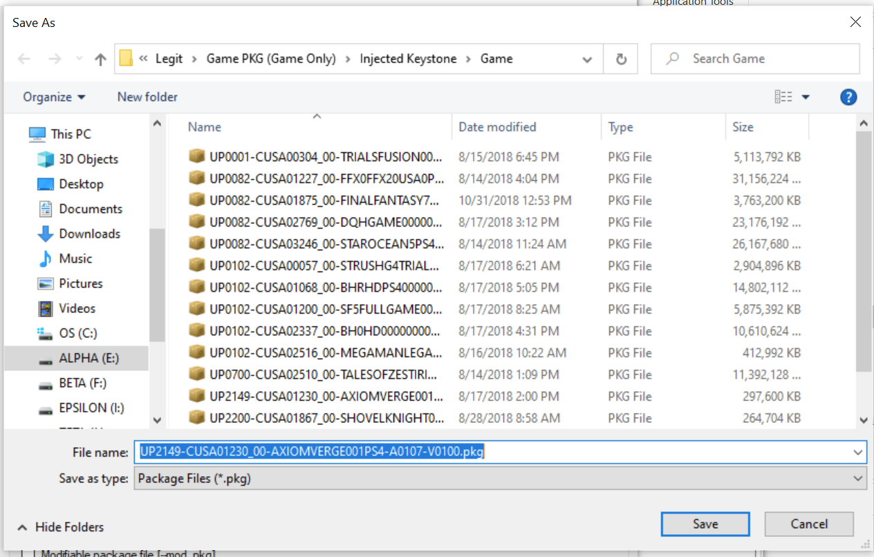The height and width of the screenshot is (557, 874).
Task: Click the Save button
Action: click(x=705, y=524)
